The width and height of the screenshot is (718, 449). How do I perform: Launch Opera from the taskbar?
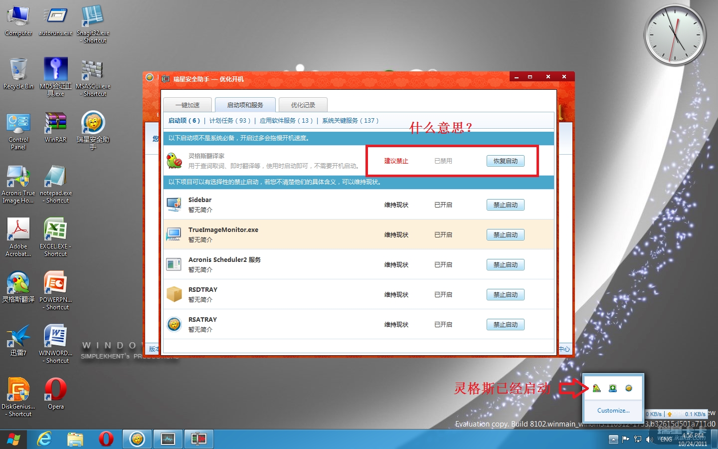(106, 439)
